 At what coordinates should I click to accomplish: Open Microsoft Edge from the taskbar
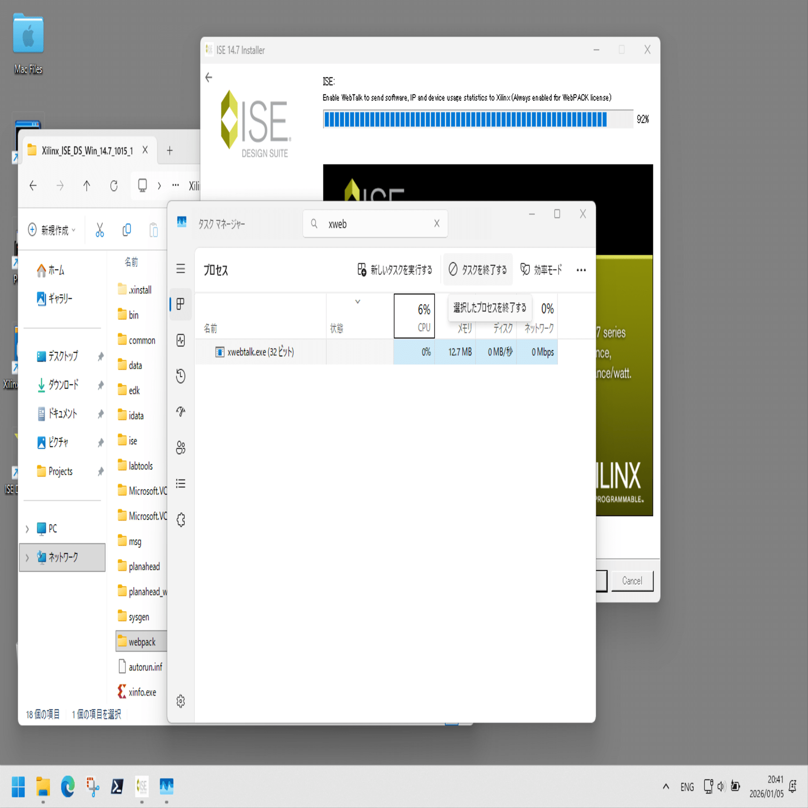[68, 786]
